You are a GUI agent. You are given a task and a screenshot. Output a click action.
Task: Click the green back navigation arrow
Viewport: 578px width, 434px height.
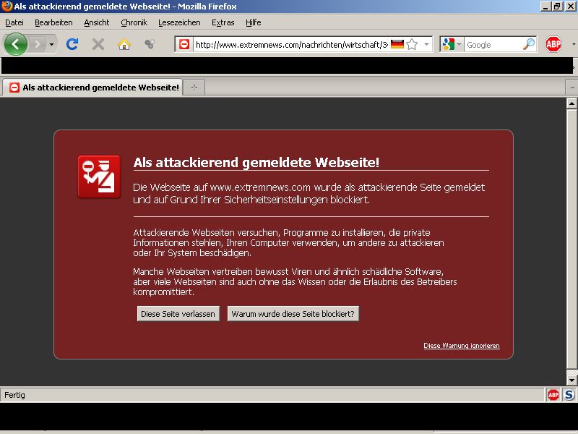pos(15,44)
